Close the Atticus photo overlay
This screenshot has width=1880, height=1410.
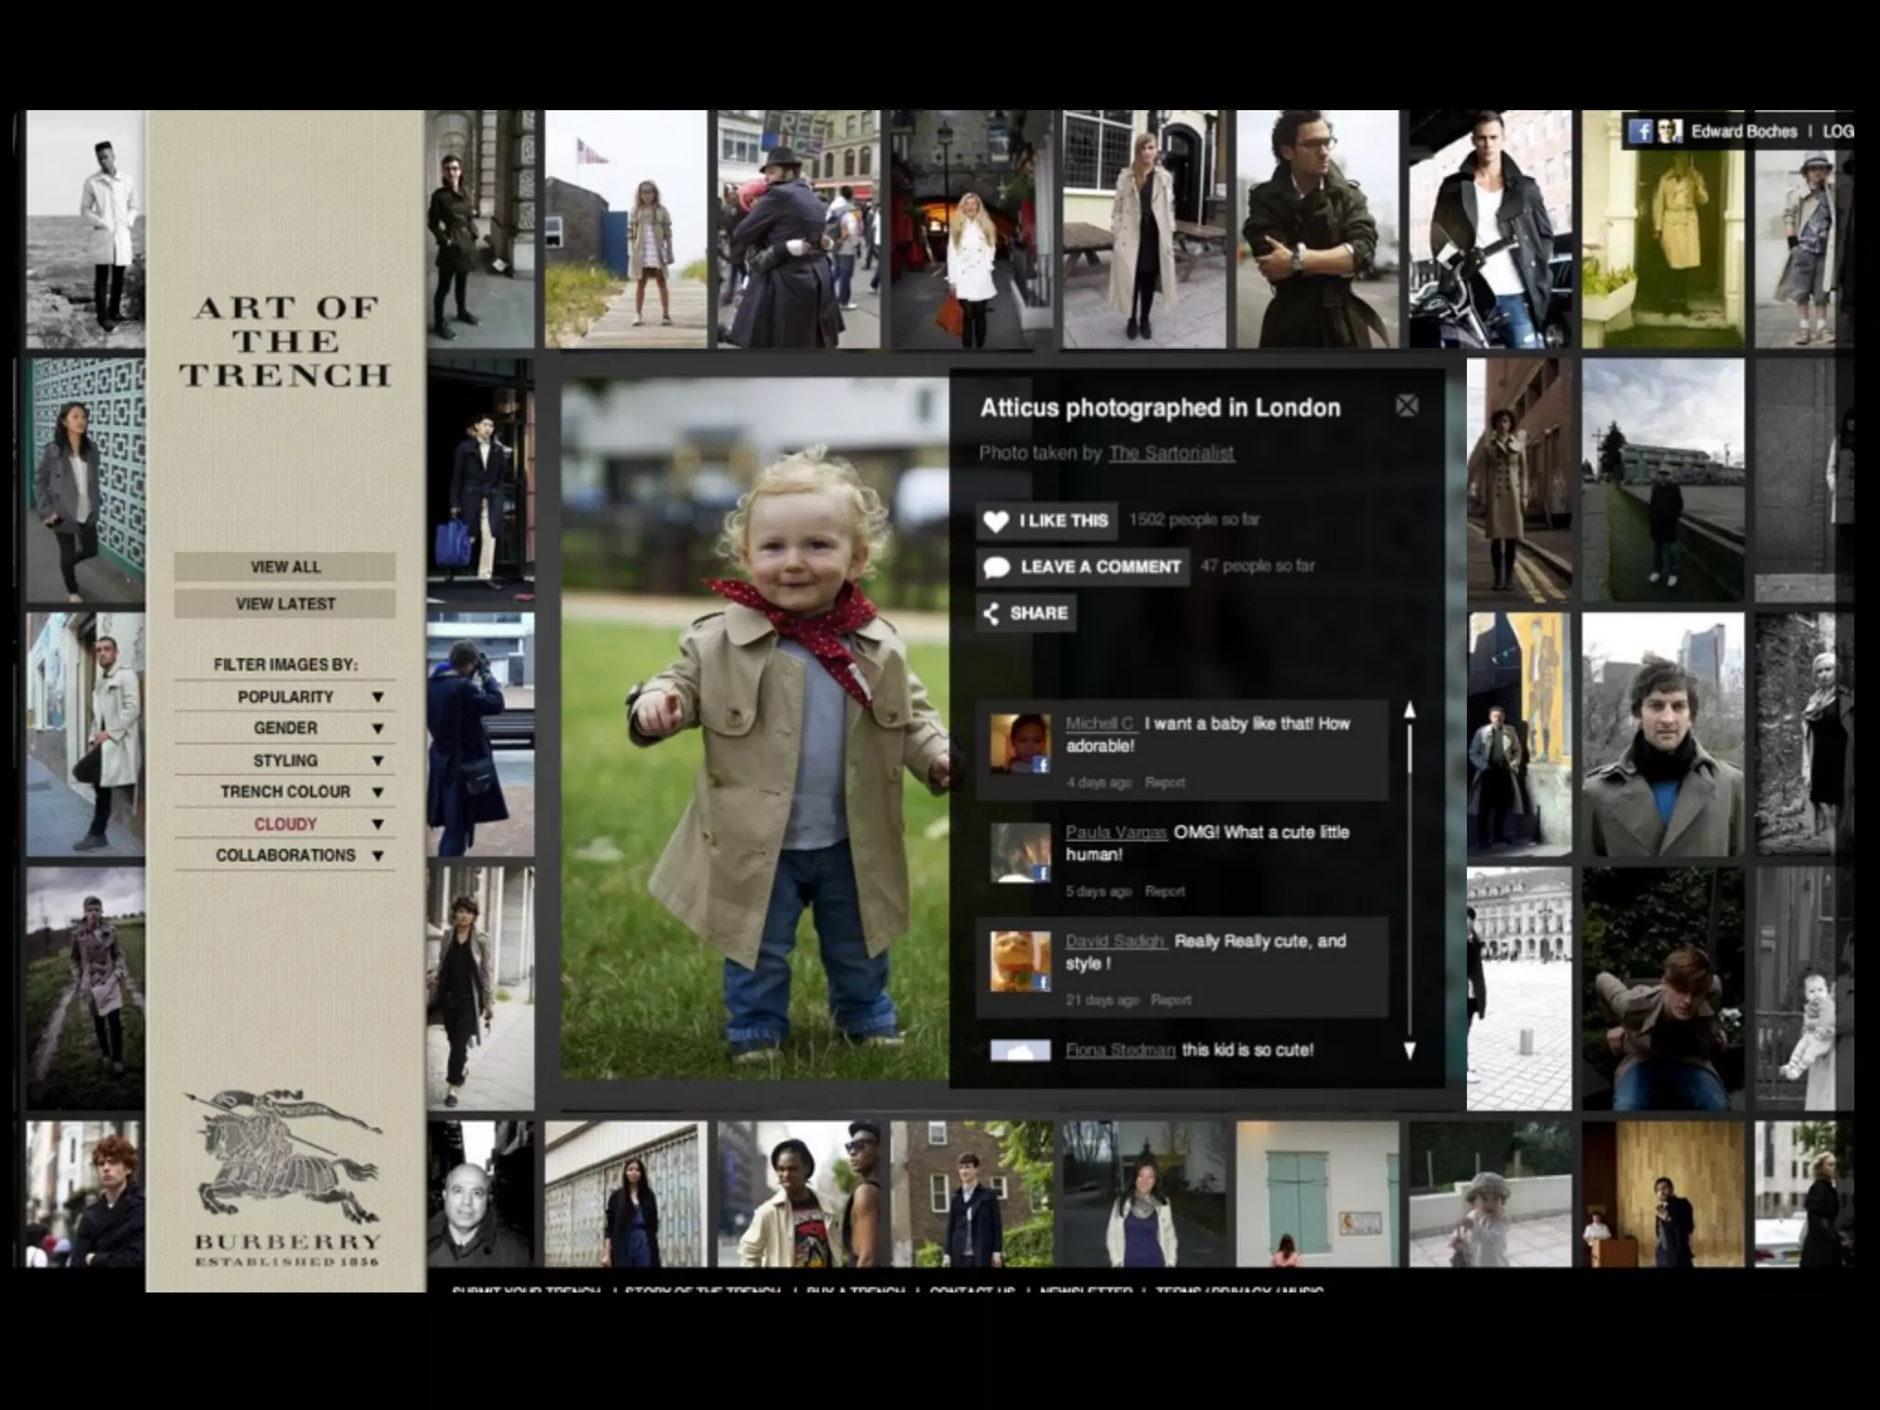(x=1406, y=406)
